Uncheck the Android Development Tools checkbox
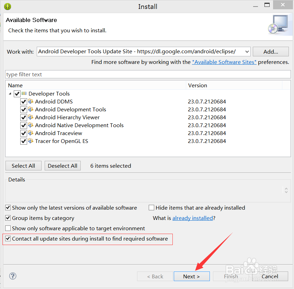The width and height of the screenshot is (294, 289). [24, 109]
